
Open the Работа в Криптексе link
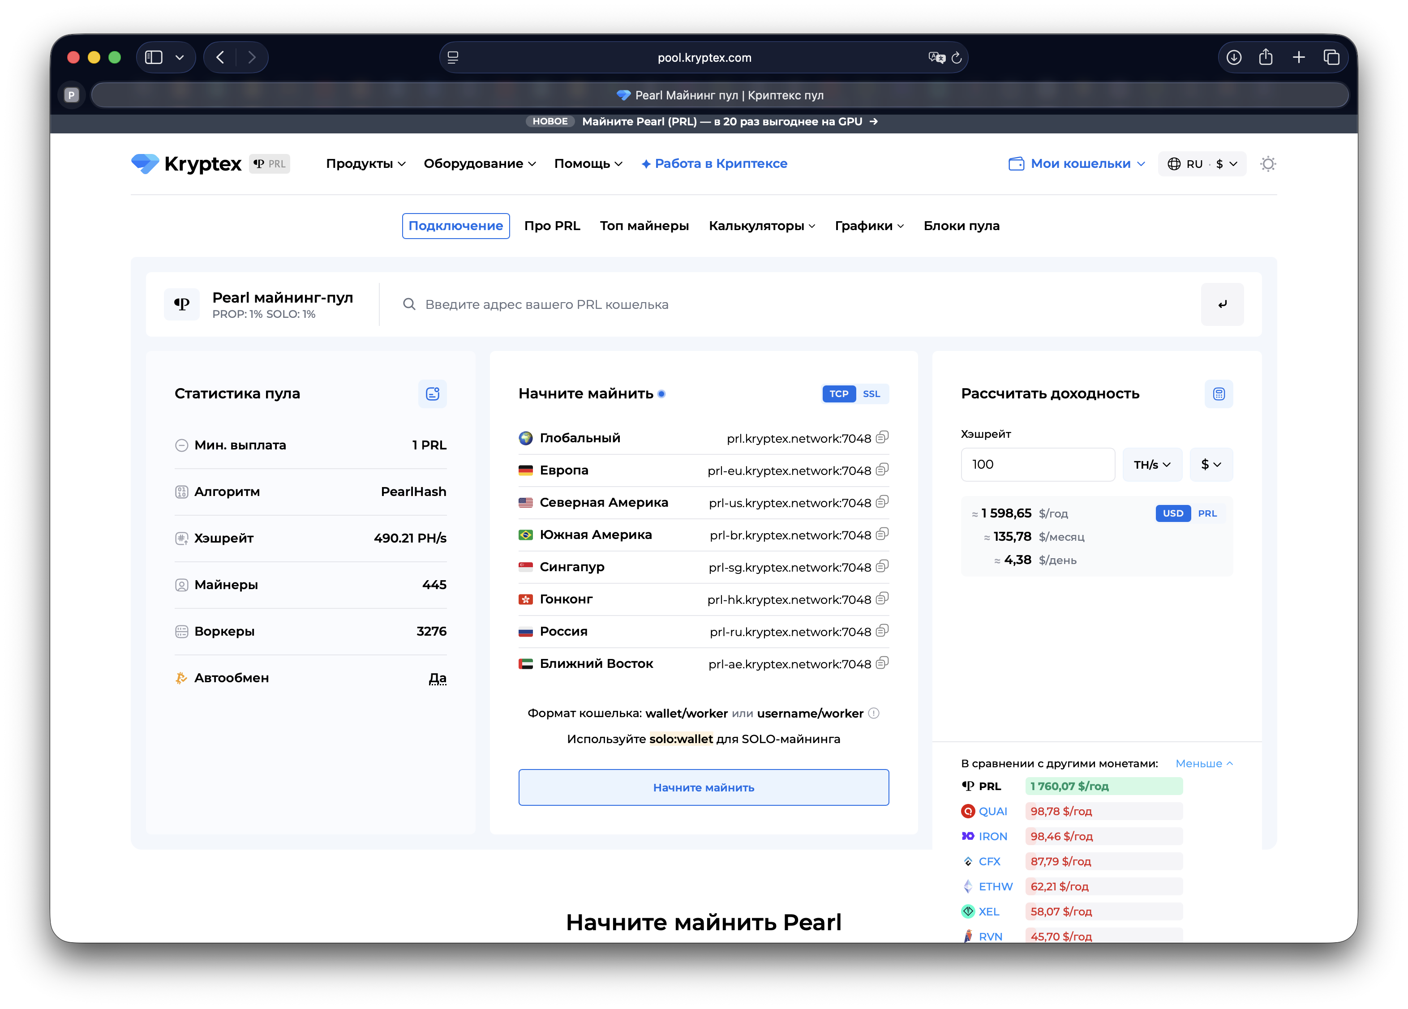[714, 164]
